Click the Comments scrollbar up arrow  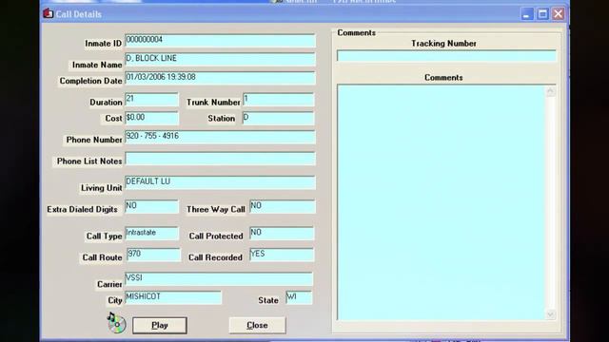[550, 91]
